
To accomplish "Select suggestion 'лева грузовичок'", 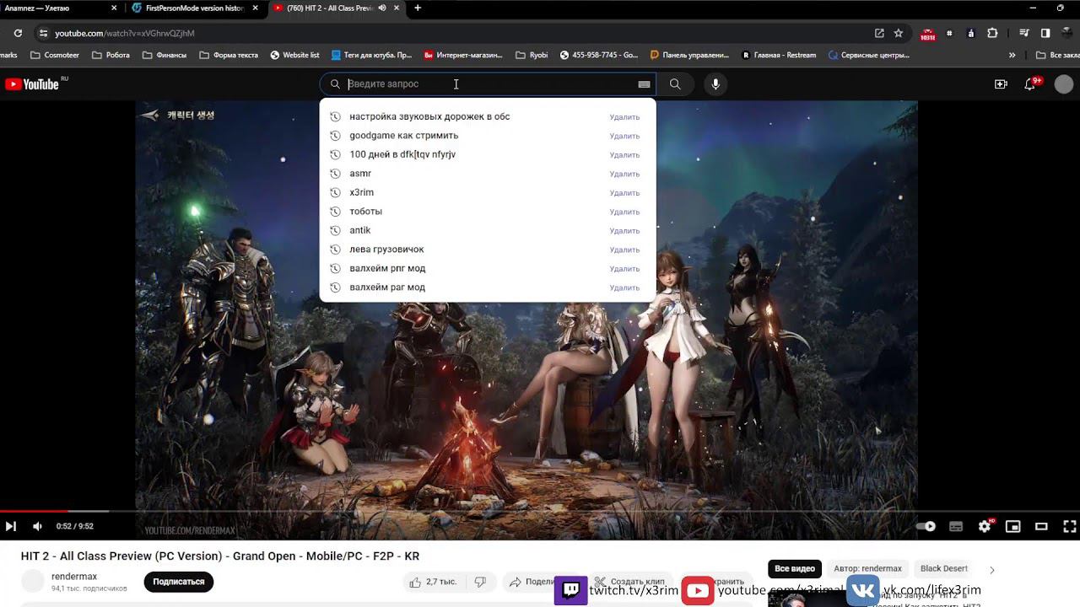I will click(x=488, y=249).
